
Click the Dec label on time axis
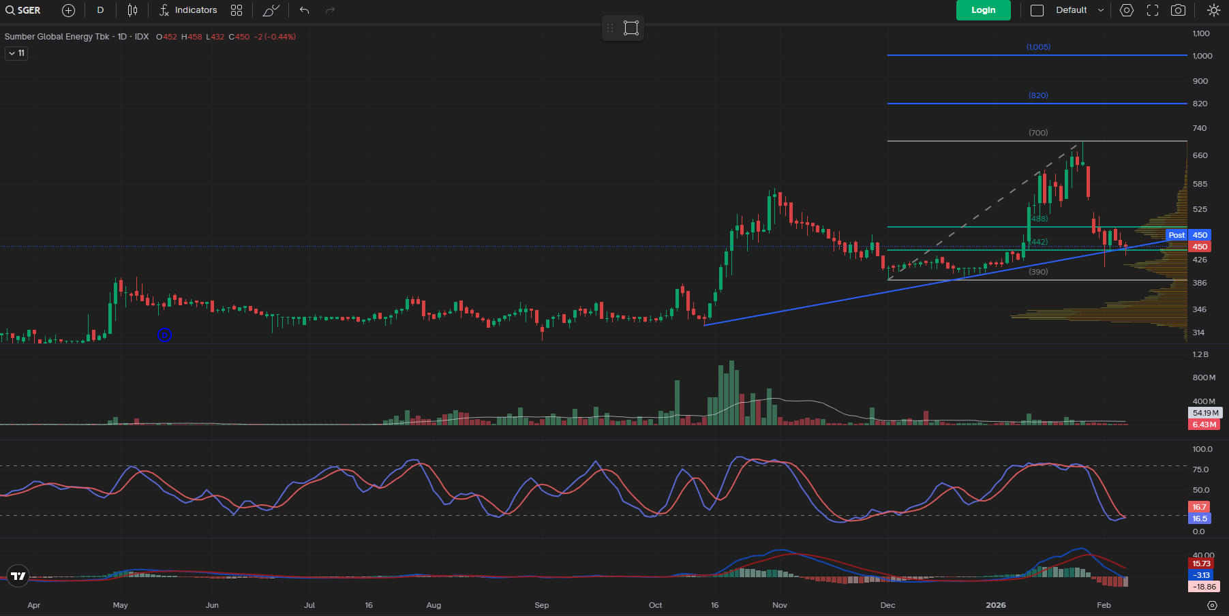(887, 605)
